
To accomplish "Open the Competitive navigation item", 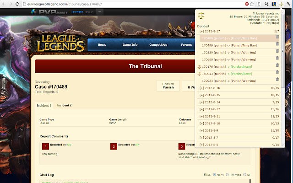I will click(158, 45).
